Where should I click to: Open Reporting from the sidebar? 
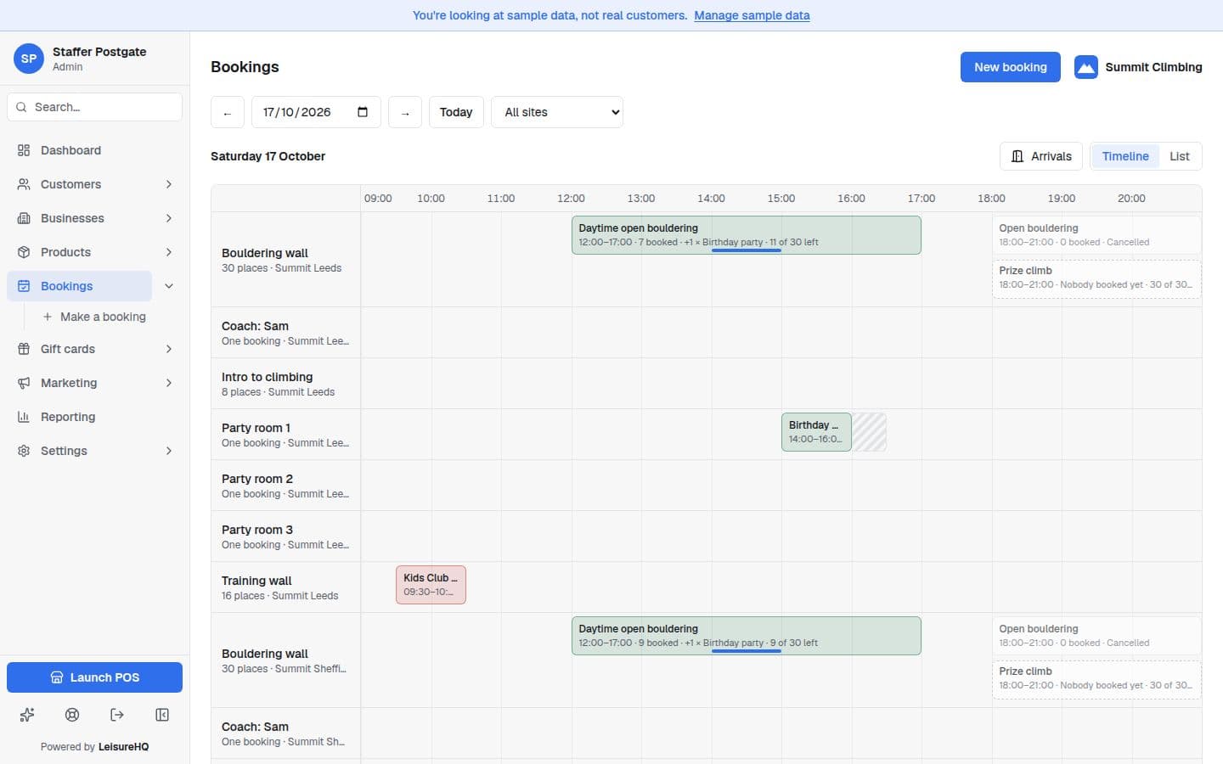(x=94, y=417)
